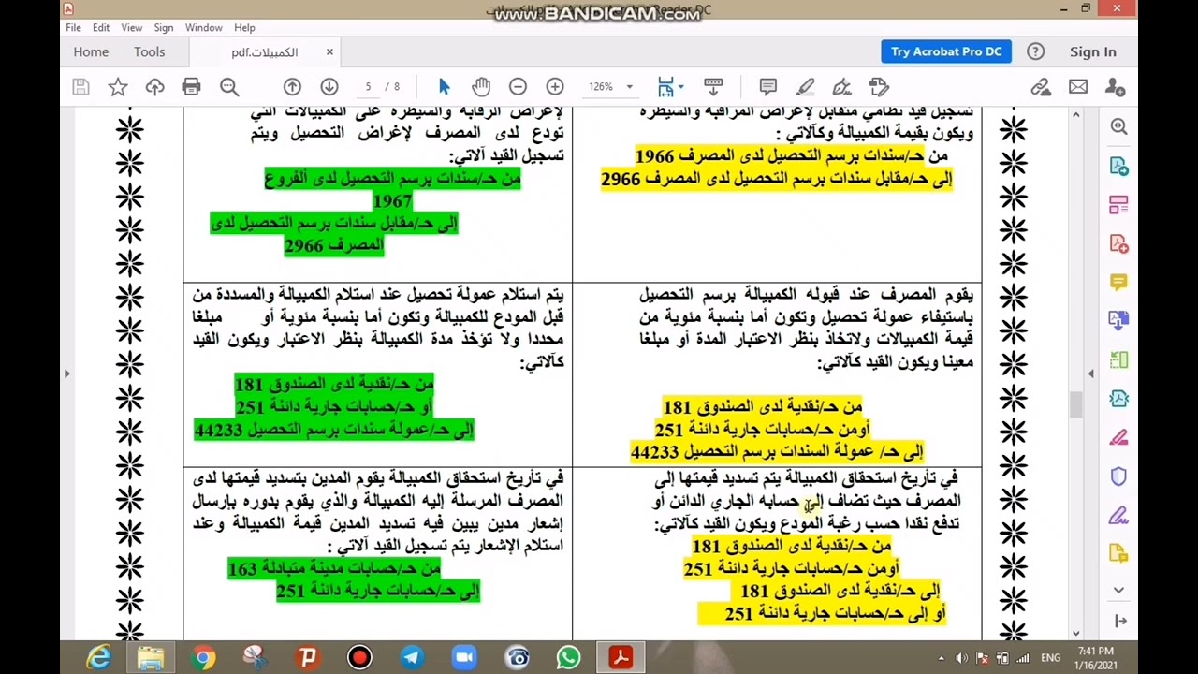Image resolution: width=1198 pixels, height=674 pixels.
Task: Open the Sign menu
Action: click(164, 28)
